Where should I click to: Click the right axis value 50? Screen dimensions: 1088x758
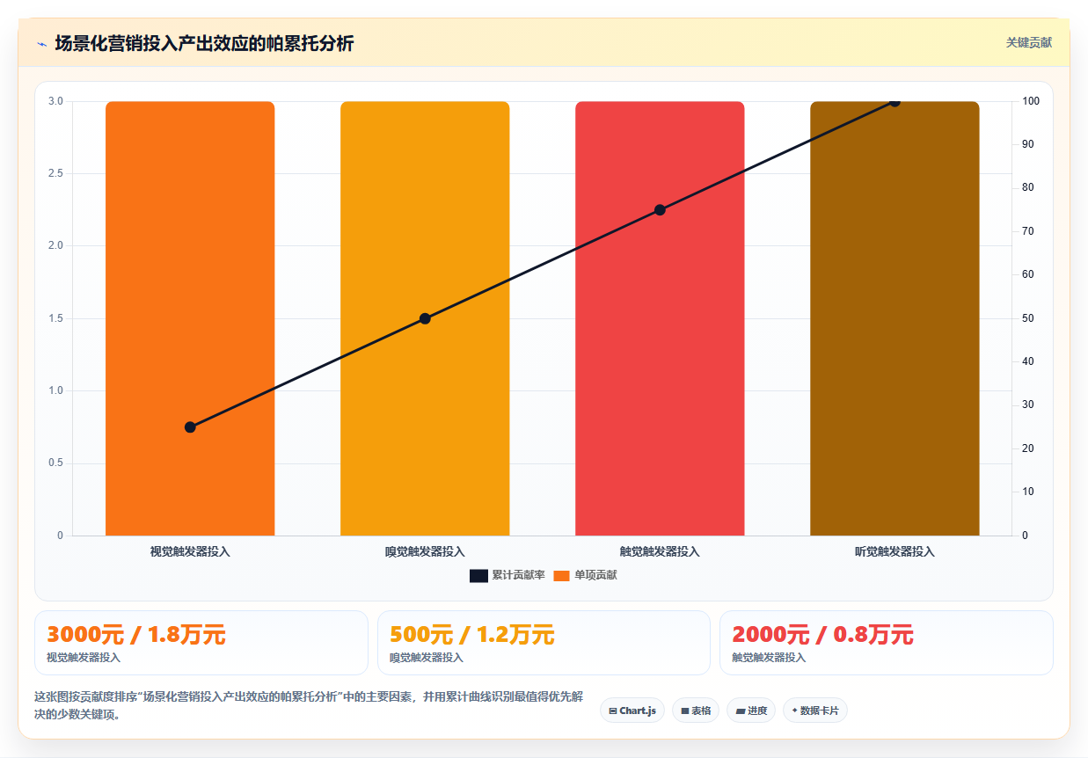point(1029,318)
